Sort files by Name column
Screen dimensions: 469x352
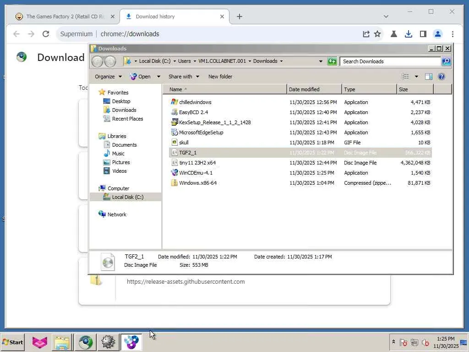(224, 89)
